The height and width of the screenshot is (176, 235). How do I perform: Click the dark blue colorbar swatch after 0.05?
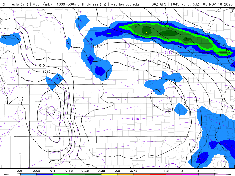tap(45, 175)
